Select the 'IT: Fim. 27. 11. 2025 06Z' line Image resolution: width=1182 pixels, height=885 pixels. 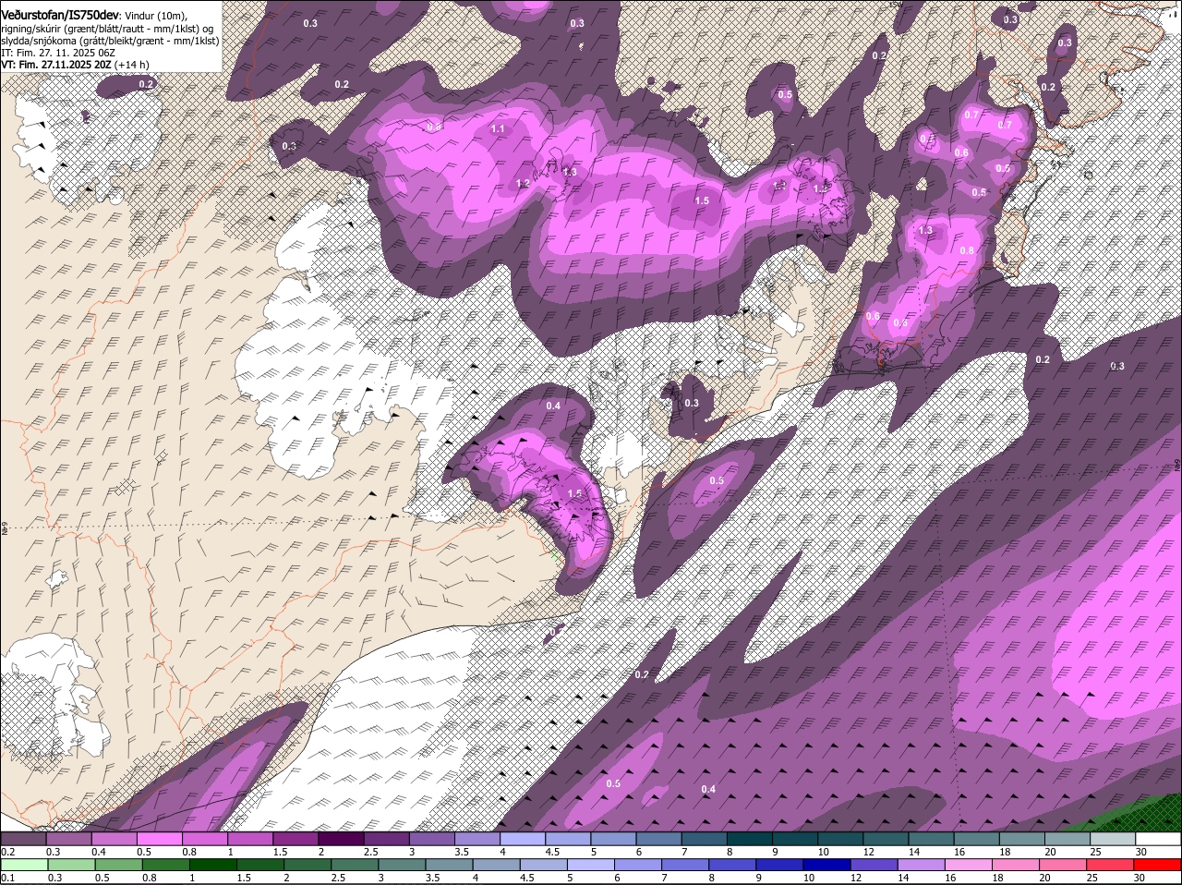(58, 54)
